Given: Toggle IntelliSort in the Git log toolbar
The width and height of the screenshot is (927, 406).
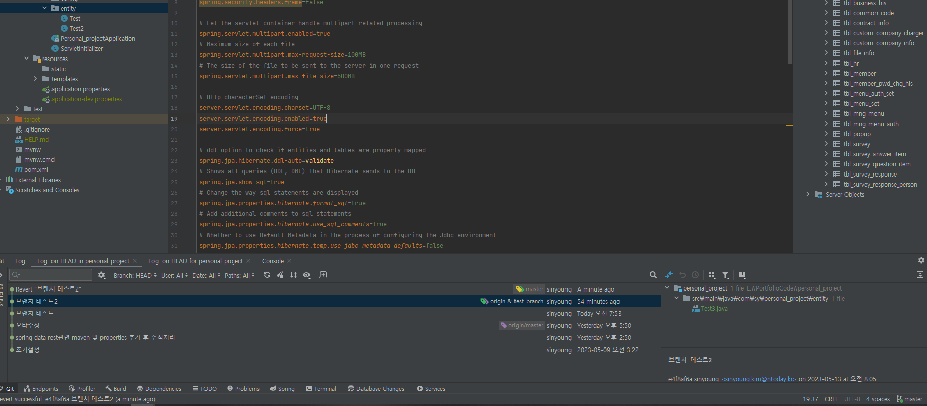Looking at the screenshot, I should click(x=293, y=275).
